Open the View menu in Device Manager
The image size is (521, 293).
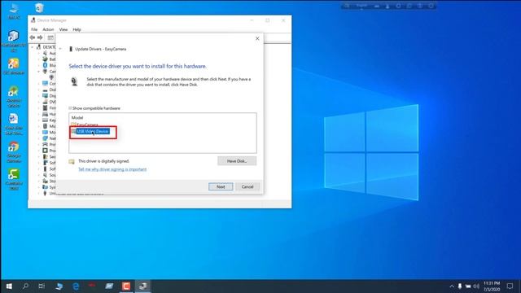(63, 29)
